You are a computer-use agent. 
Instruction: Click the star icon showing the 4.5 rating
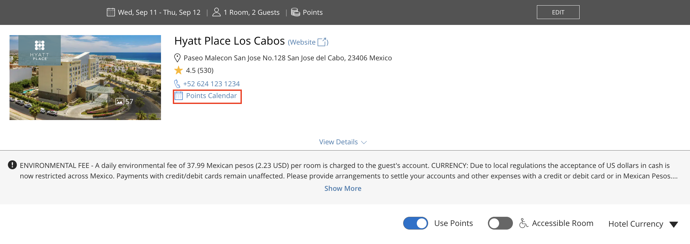(x=178, y=70)
